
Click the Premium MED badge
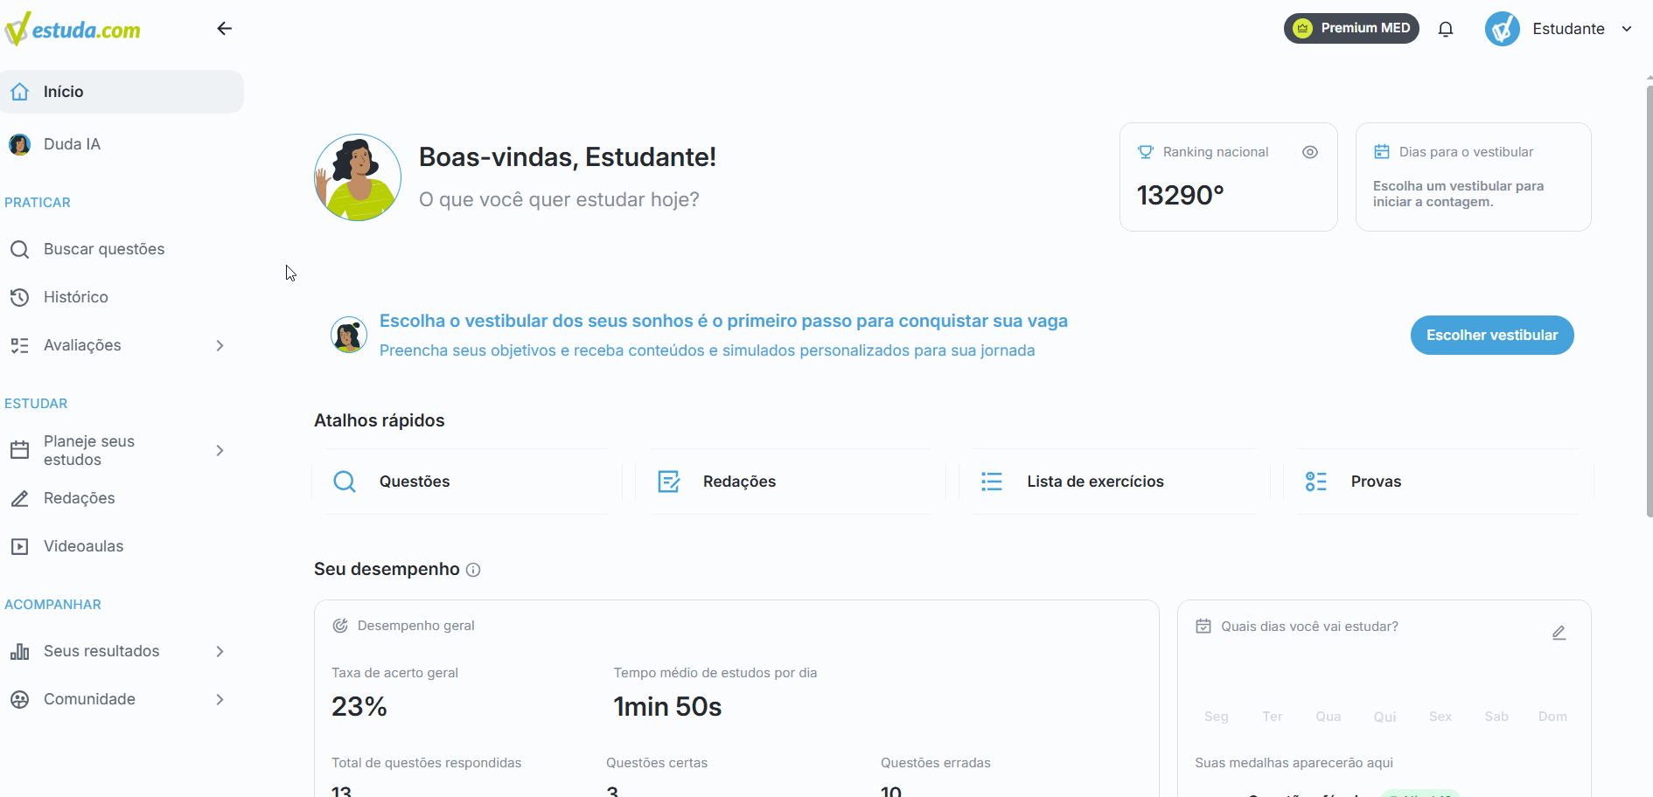pos(1351,28)
